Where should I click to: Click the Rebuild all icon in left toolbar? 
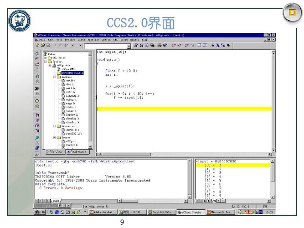pos(37,64)
